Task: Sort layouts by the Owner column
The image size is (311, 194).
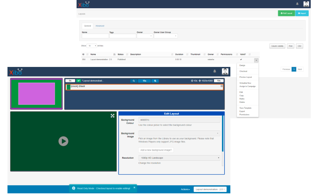Action: click(x=213, y=54)
